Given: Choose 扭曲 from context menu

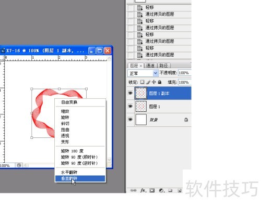Looking at the screenshot, I should click(80, 129).
